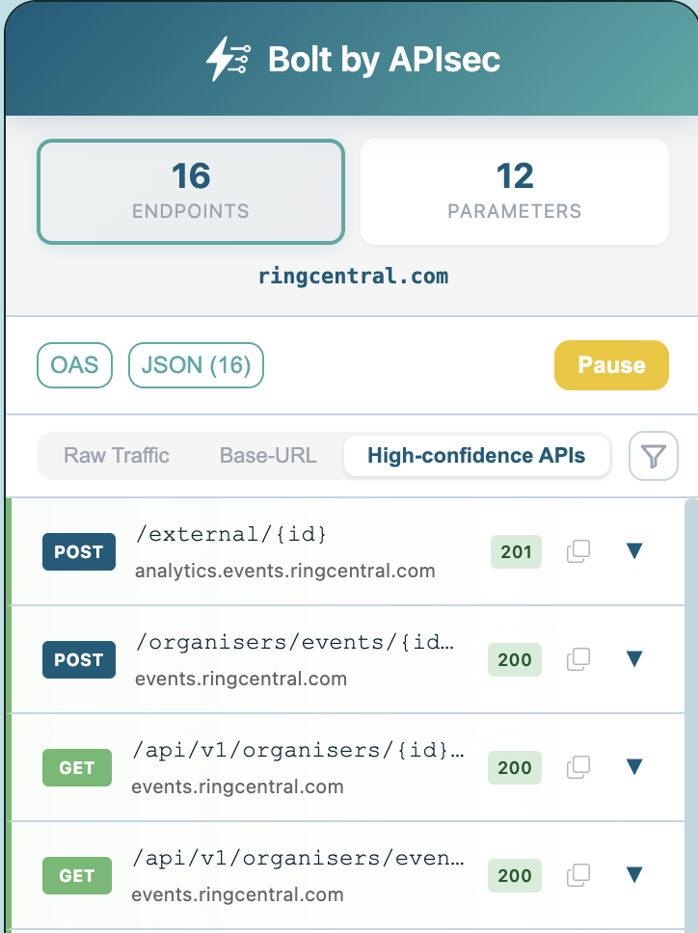Select the High-confidence APIs tab
698x933 pixels.
[476, 455]
